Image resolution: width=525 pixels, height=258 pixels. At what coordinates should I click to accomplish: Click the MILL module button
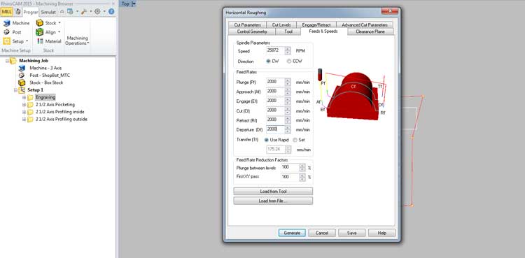(x=7, y=12)
